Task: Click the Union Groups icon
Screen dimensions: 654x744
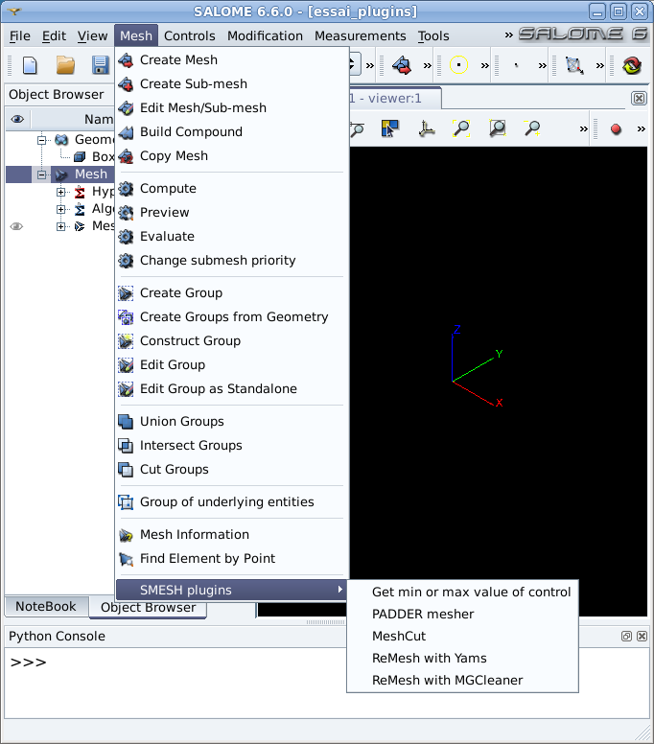Action: [x=126, y=422]
